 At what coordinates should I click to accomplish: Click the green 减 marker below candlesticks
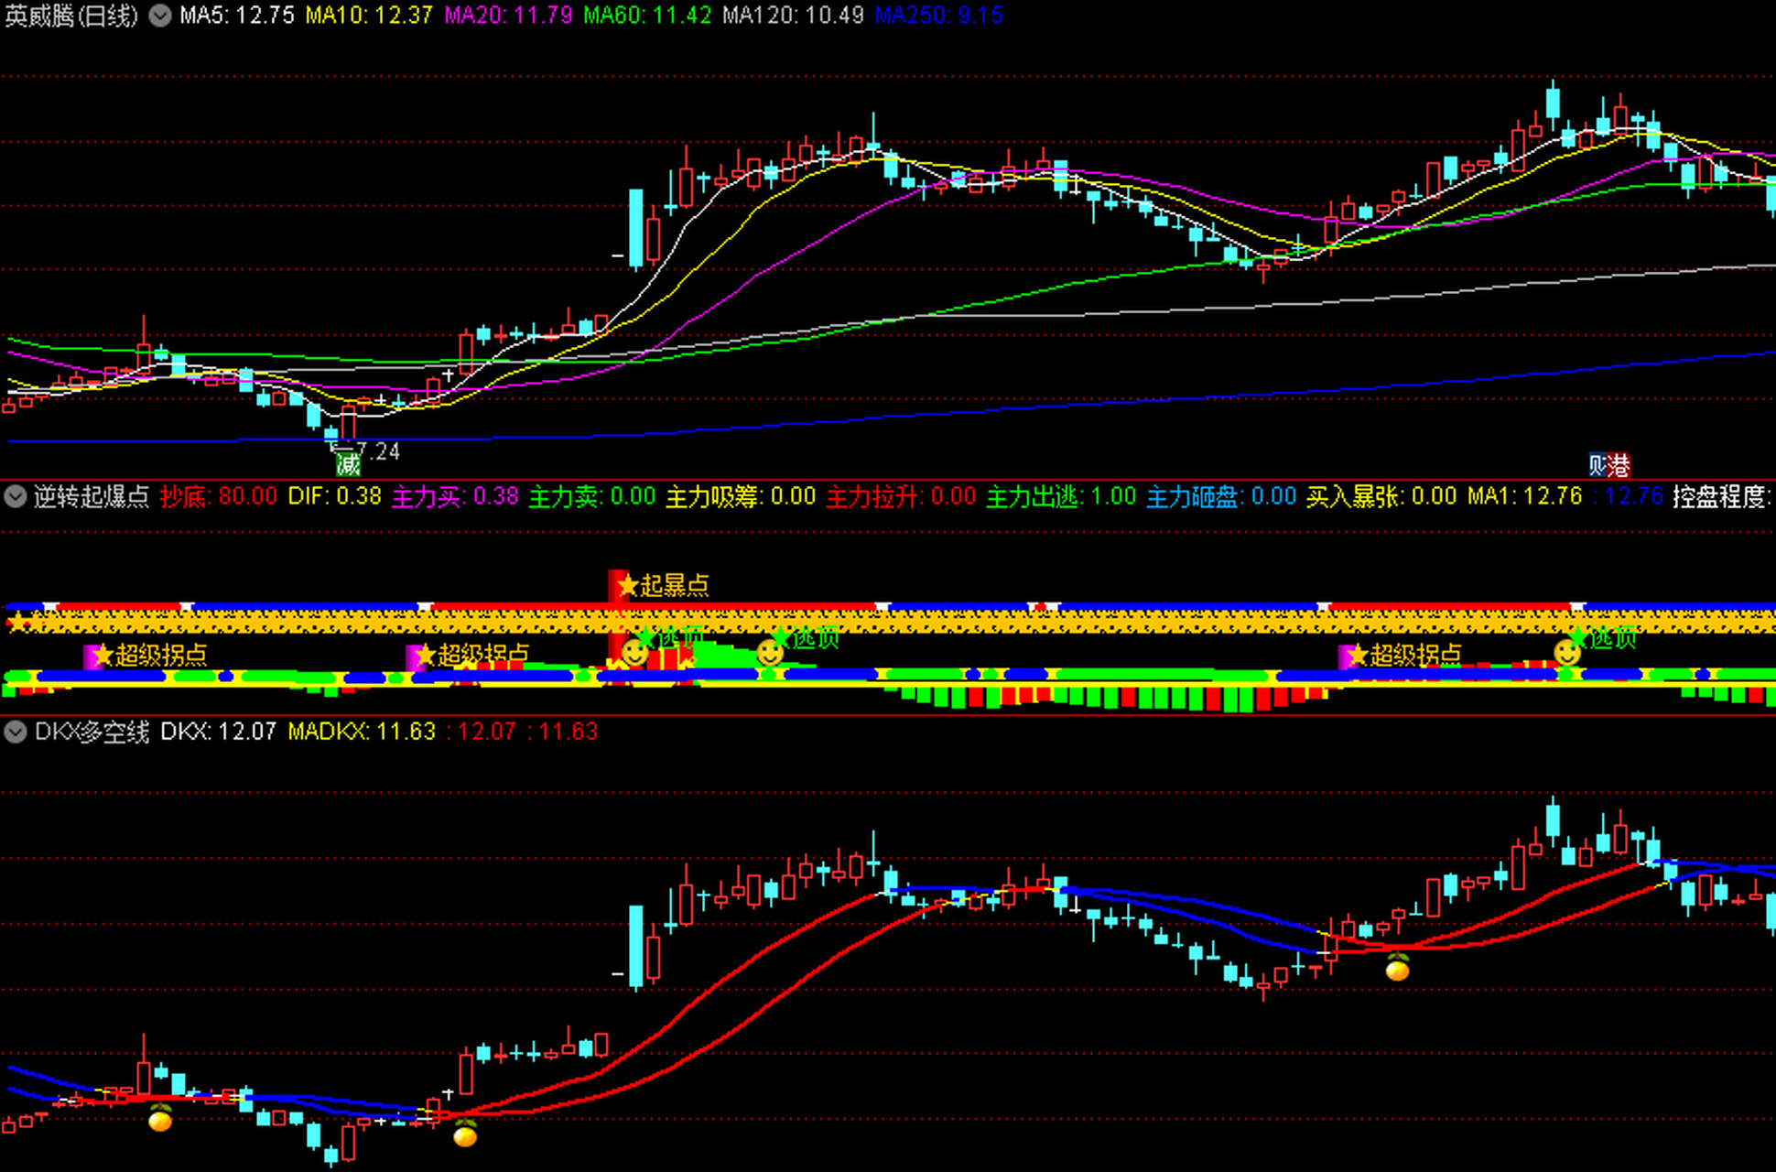pos(348,465)
